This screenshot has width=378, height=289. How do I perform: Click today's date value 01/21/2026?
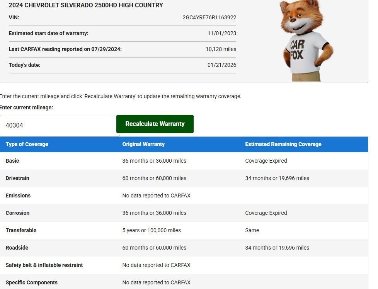pos(221,65)
